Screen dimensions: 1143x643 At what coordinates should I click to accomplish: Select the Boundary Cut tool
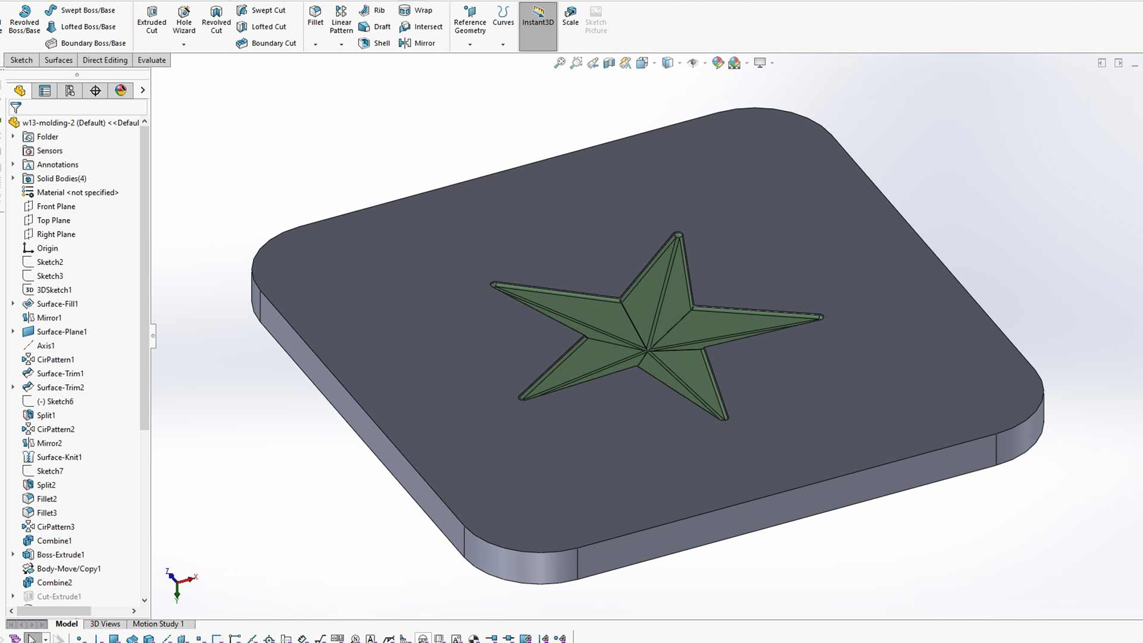coord(266,43)
